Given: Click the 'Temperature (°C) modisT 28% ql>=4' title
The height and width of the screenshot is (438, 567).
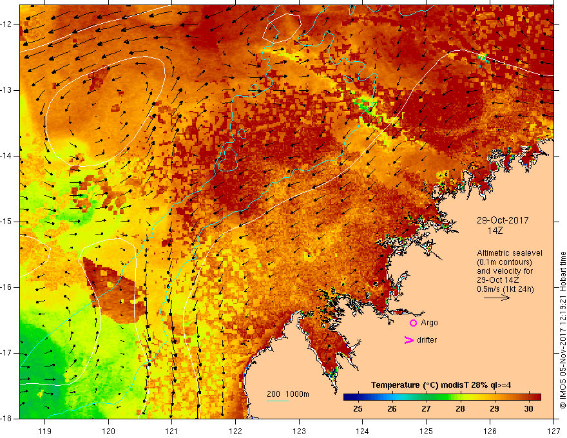Looking at the screenshot, I should point(441,385).
